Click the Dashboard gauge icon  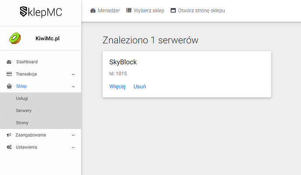(x=9, y=62)
